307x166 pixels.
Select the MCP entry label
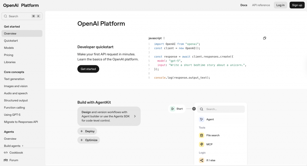pos(209,144)
